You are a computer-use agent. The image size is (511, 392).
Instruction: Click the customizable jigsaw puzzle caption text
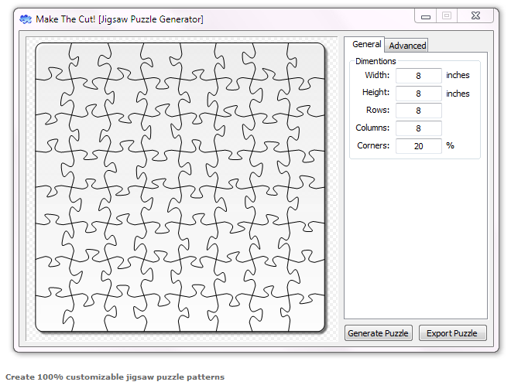[x=115, y=377]
